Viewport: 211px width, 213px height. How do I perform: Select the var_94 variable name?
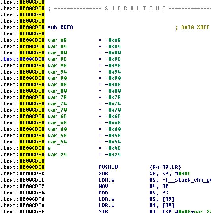coord(57,72)
